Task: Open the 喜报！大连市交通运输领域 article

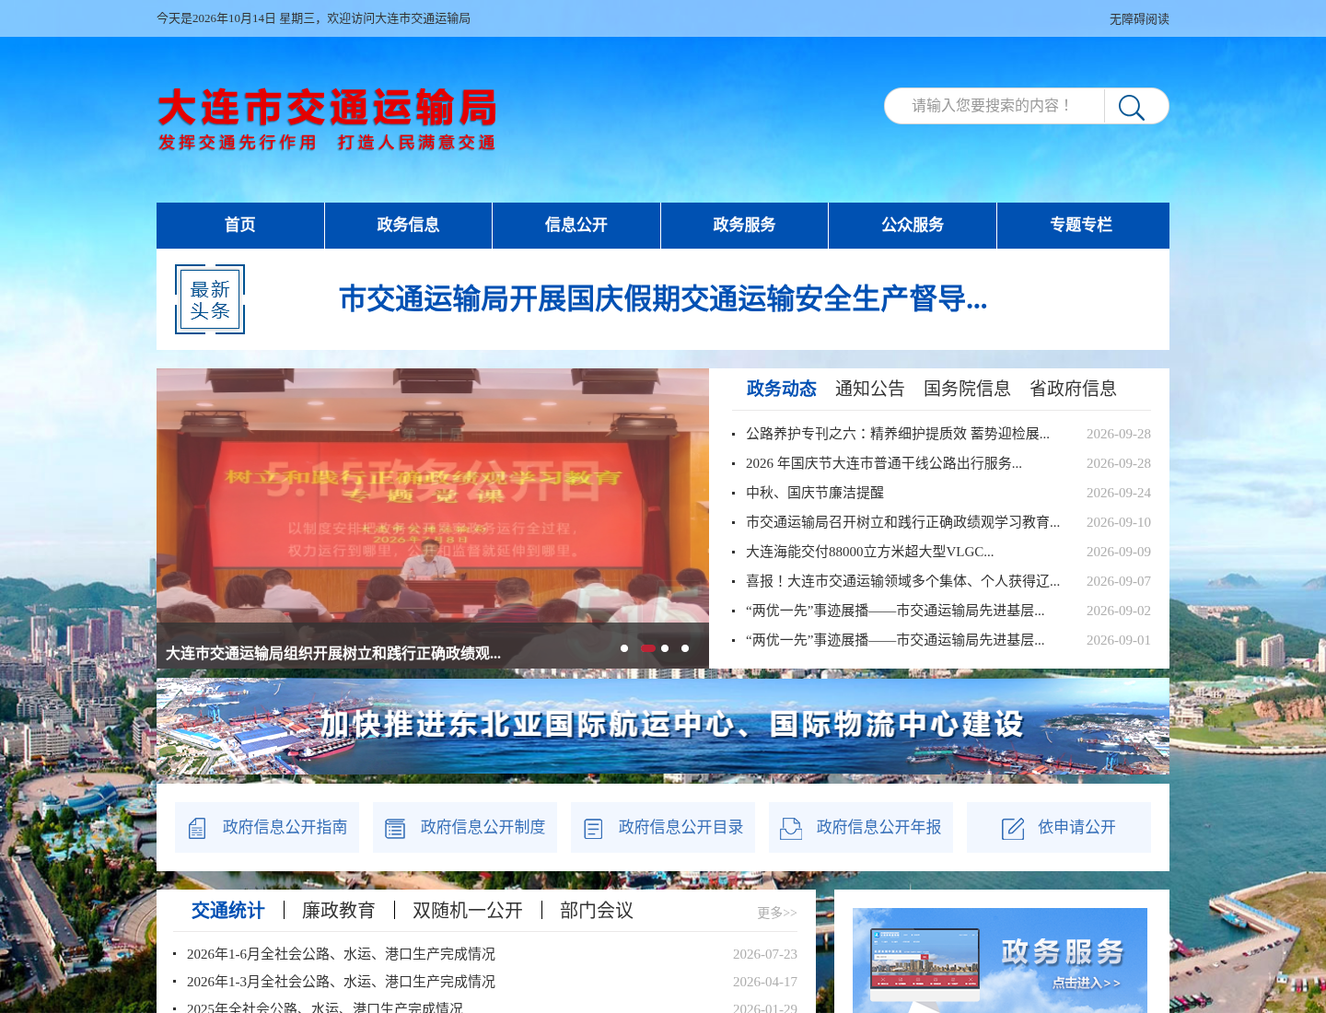Action: [x=903, y=581]
